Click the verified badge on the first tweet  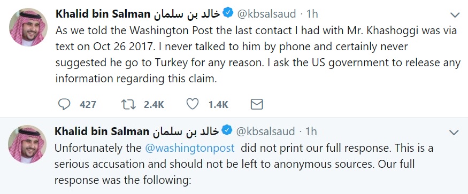(x=228, y=13)
